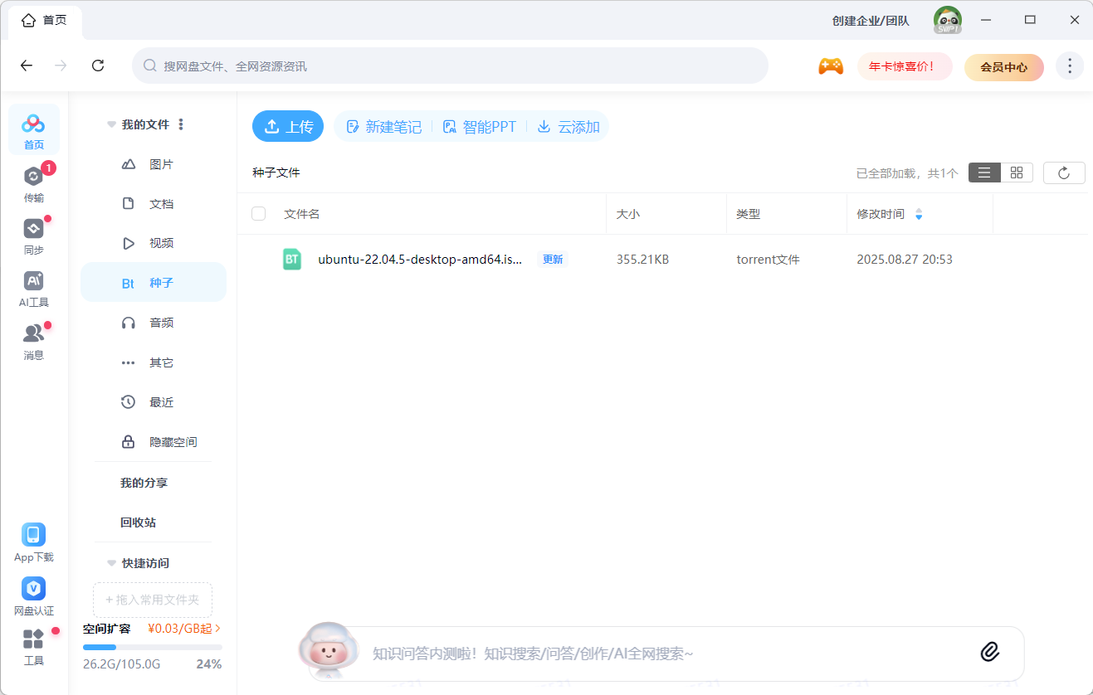Open the 隐藏空间 hidden space
Screen dimensions: 1093x695
(x=154, y=442)
